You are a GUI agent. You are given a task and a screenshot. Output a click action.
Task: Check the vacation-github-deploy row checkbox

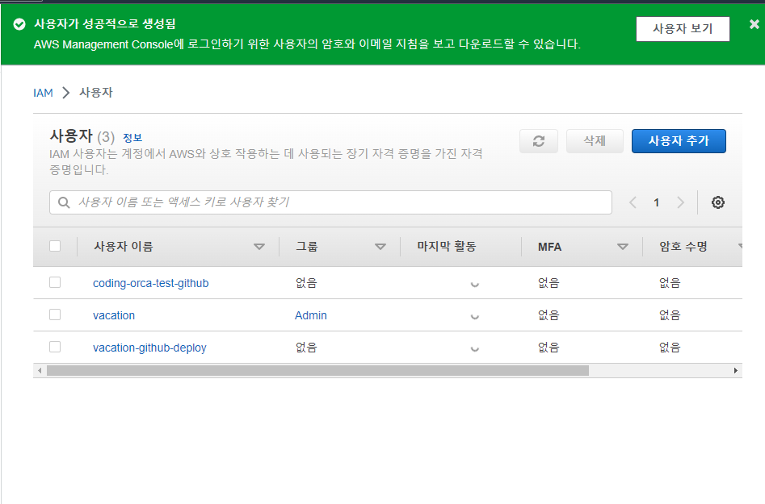tap(55, 347)
